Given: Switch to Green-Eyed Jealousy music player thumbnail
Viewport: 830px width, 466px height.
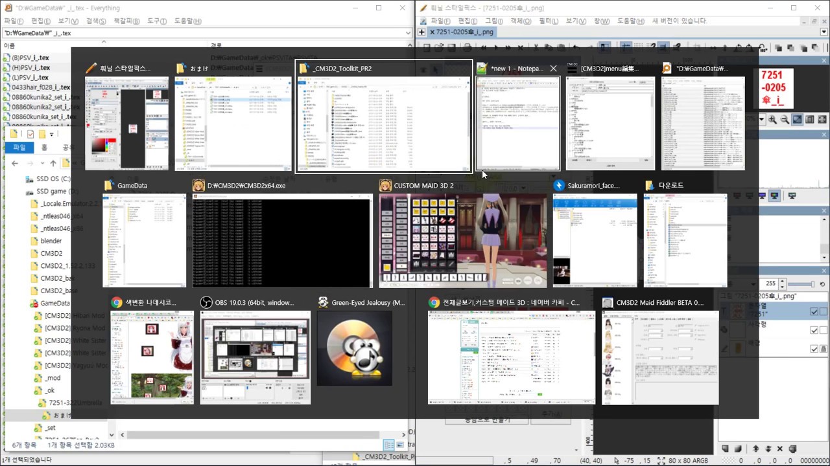Looking at the screenshot, I should pyautogui.click(x=355, y=348).
